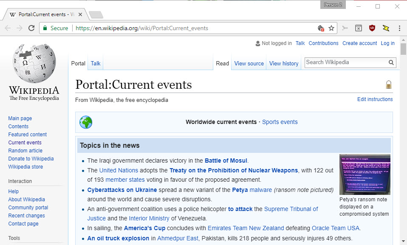Open the View history tab
The height and width of the screenshot is (245, 407).
coord(284,63)
